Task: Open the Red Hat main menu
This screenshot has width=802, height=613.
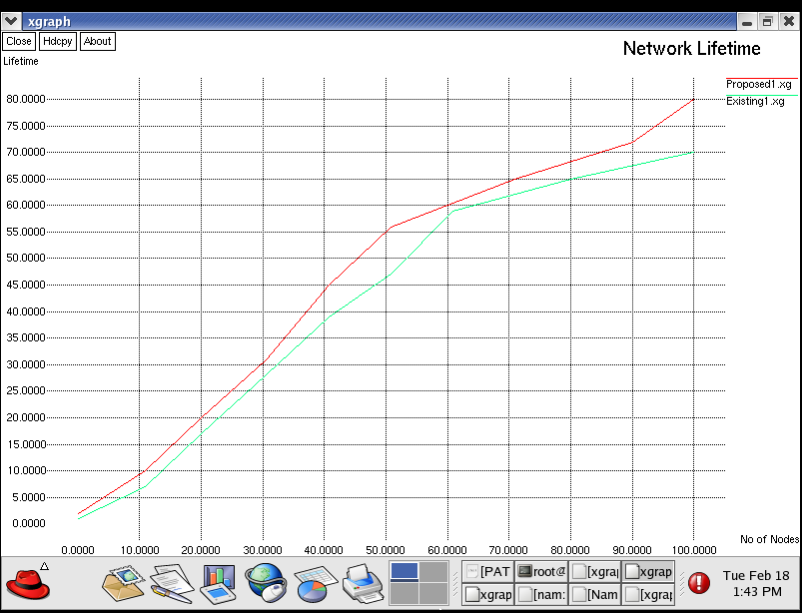Action: point(28,583)
